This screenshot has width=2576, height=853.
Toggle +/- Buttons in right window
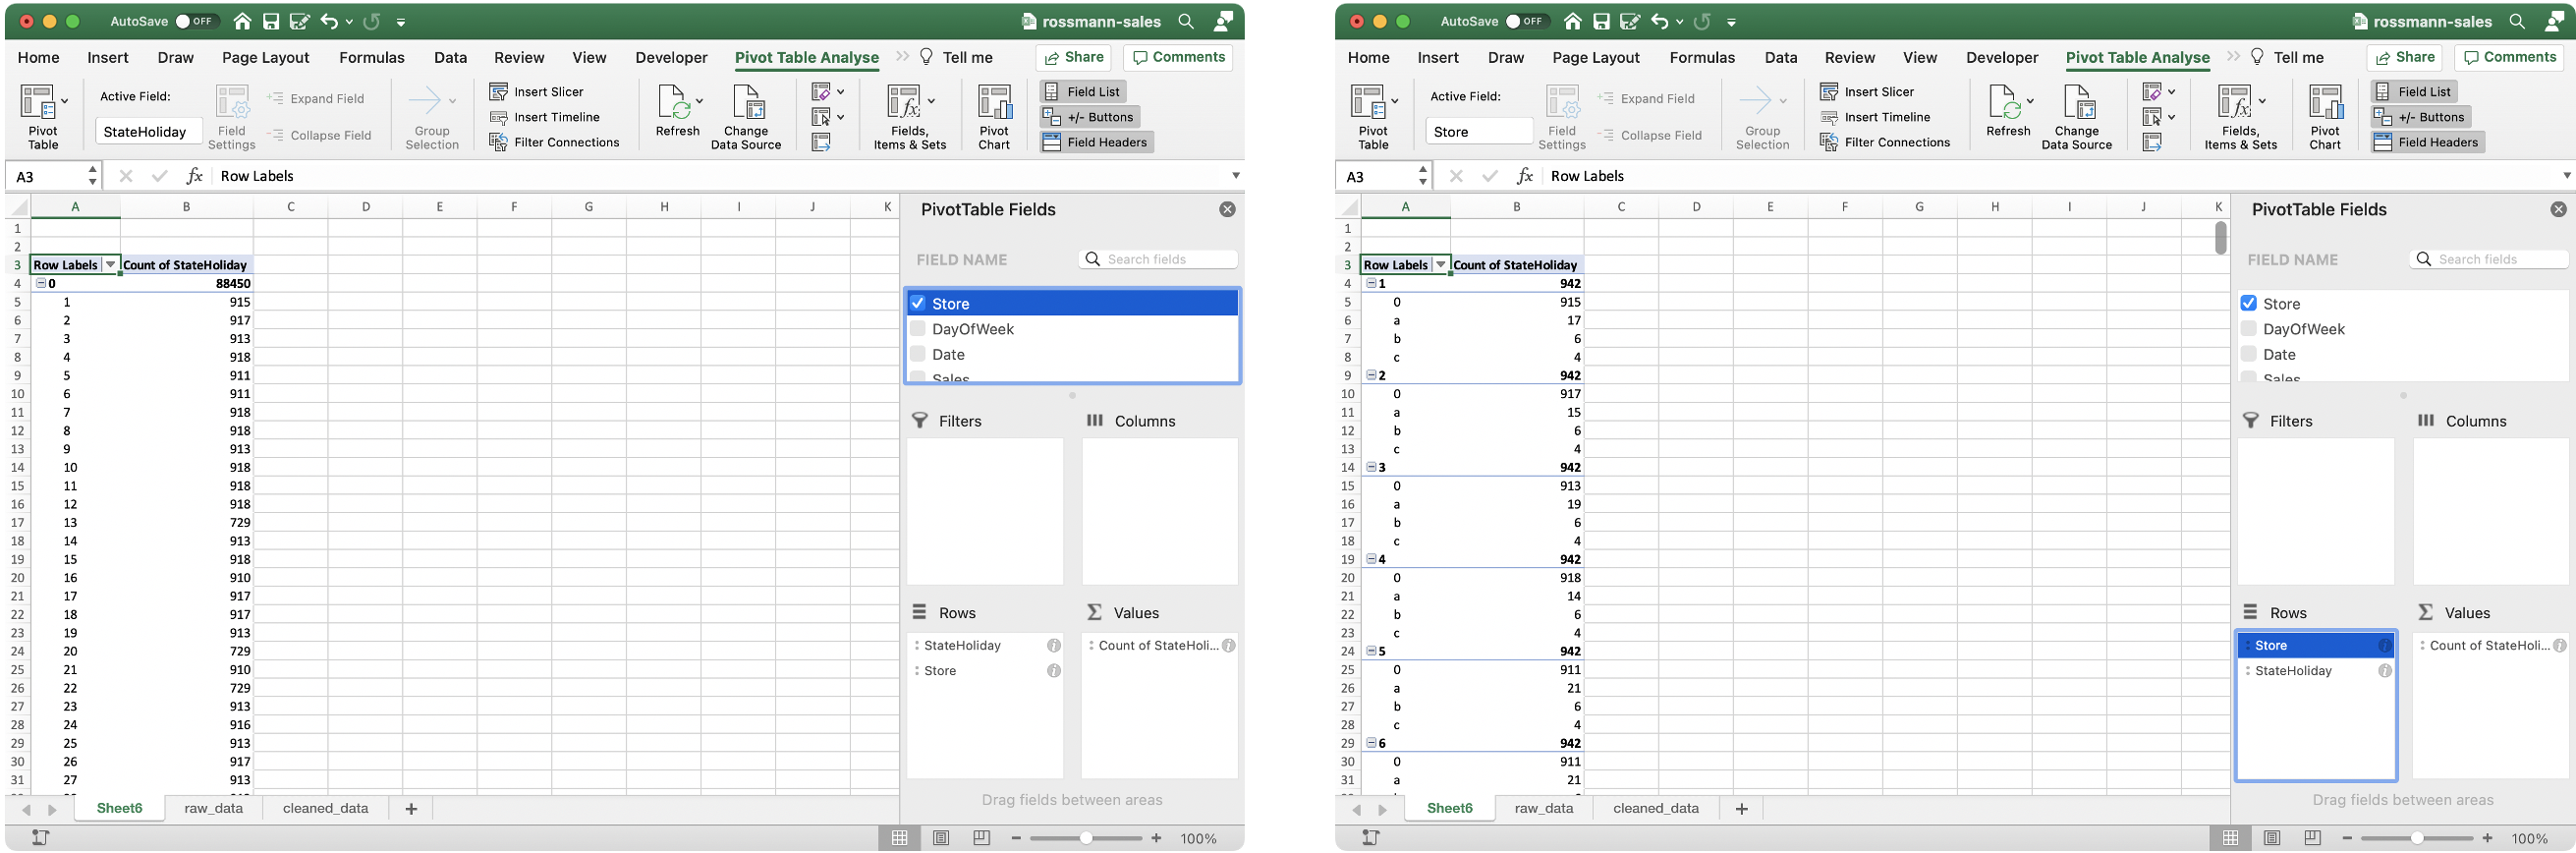coord(2419,117)
